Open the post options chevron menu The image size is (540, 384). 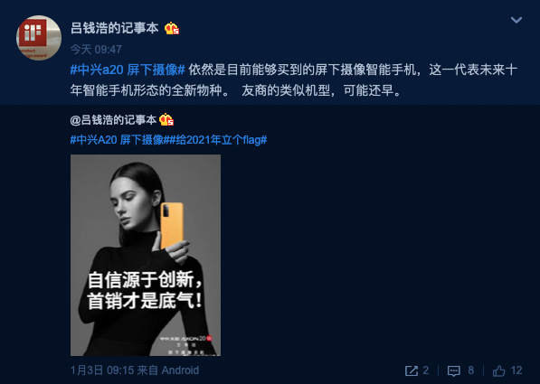516,20
